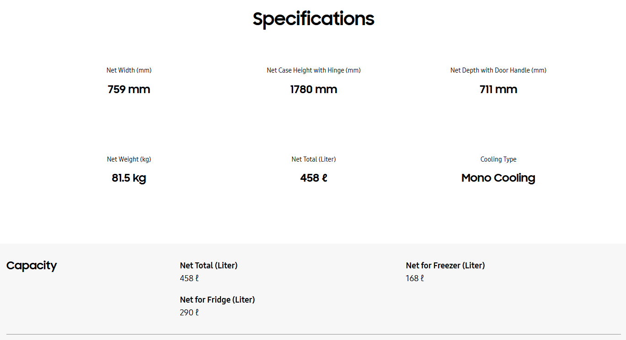The image size is (626, 340).
Task: Select the large 458 ℓ value
Action: (x=314, y=178)
